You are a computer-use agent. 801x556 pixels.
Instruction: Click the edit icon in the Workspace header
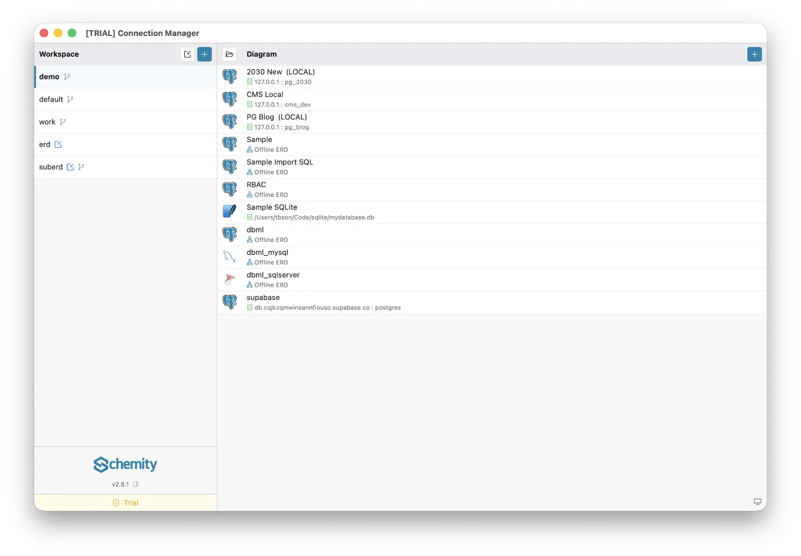click(x=187, y=54)
